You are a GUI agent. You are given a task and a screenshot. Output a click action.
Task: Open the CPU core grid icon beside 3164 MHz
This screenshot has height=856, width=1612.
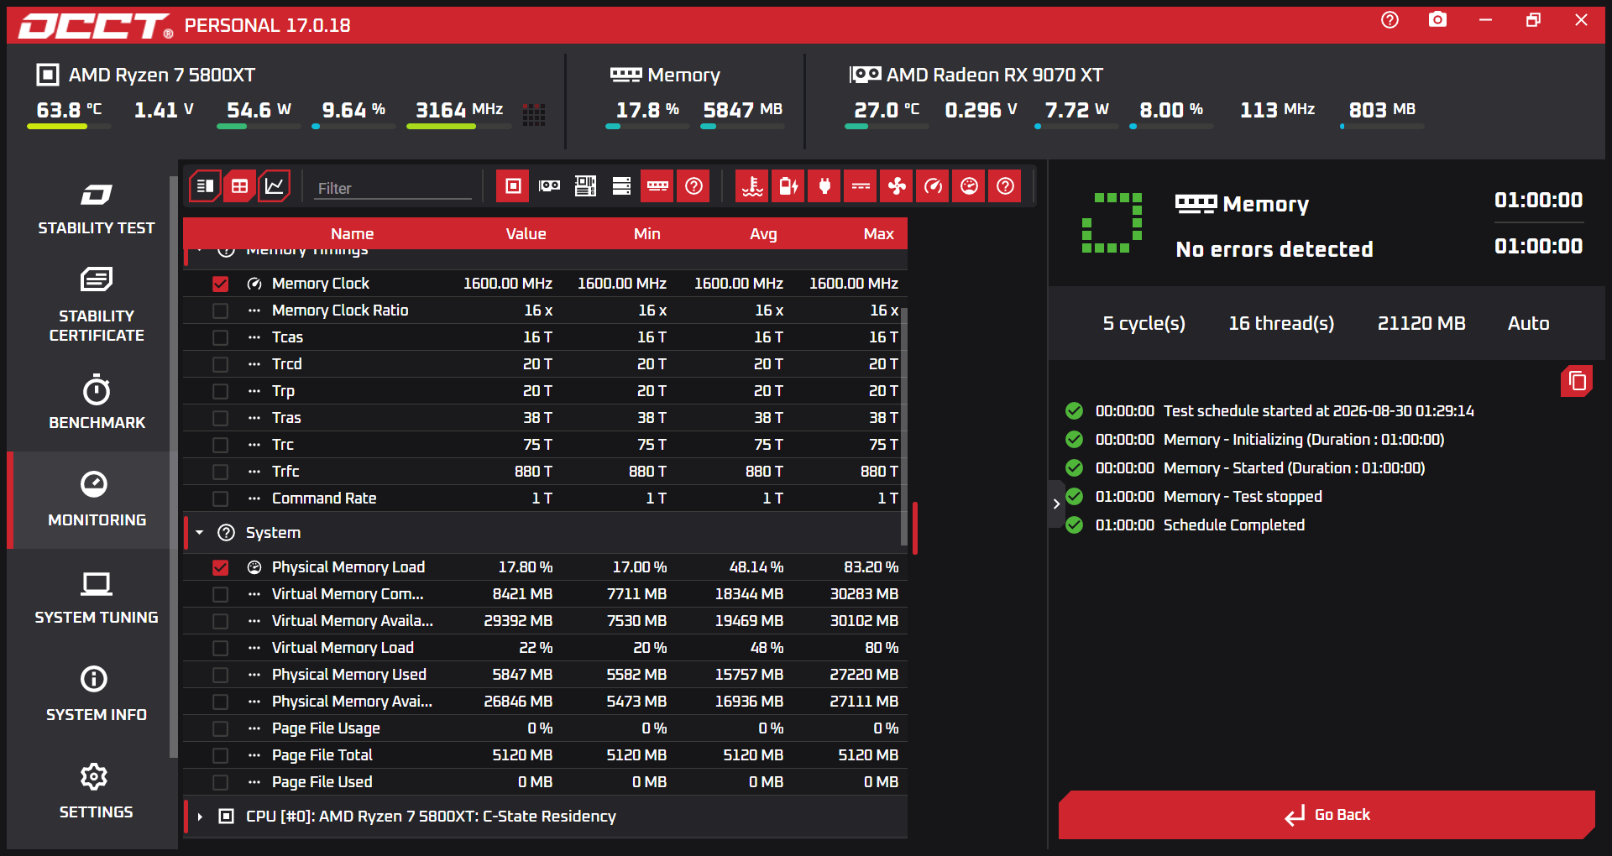[534, 114]
